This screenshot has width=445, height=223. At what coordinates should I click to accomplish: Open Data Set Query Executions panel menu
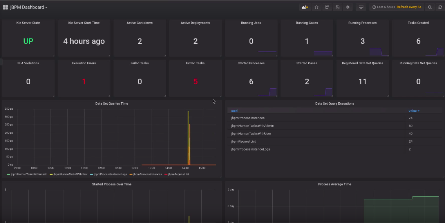pyautogui.click(x=335, y=103)
